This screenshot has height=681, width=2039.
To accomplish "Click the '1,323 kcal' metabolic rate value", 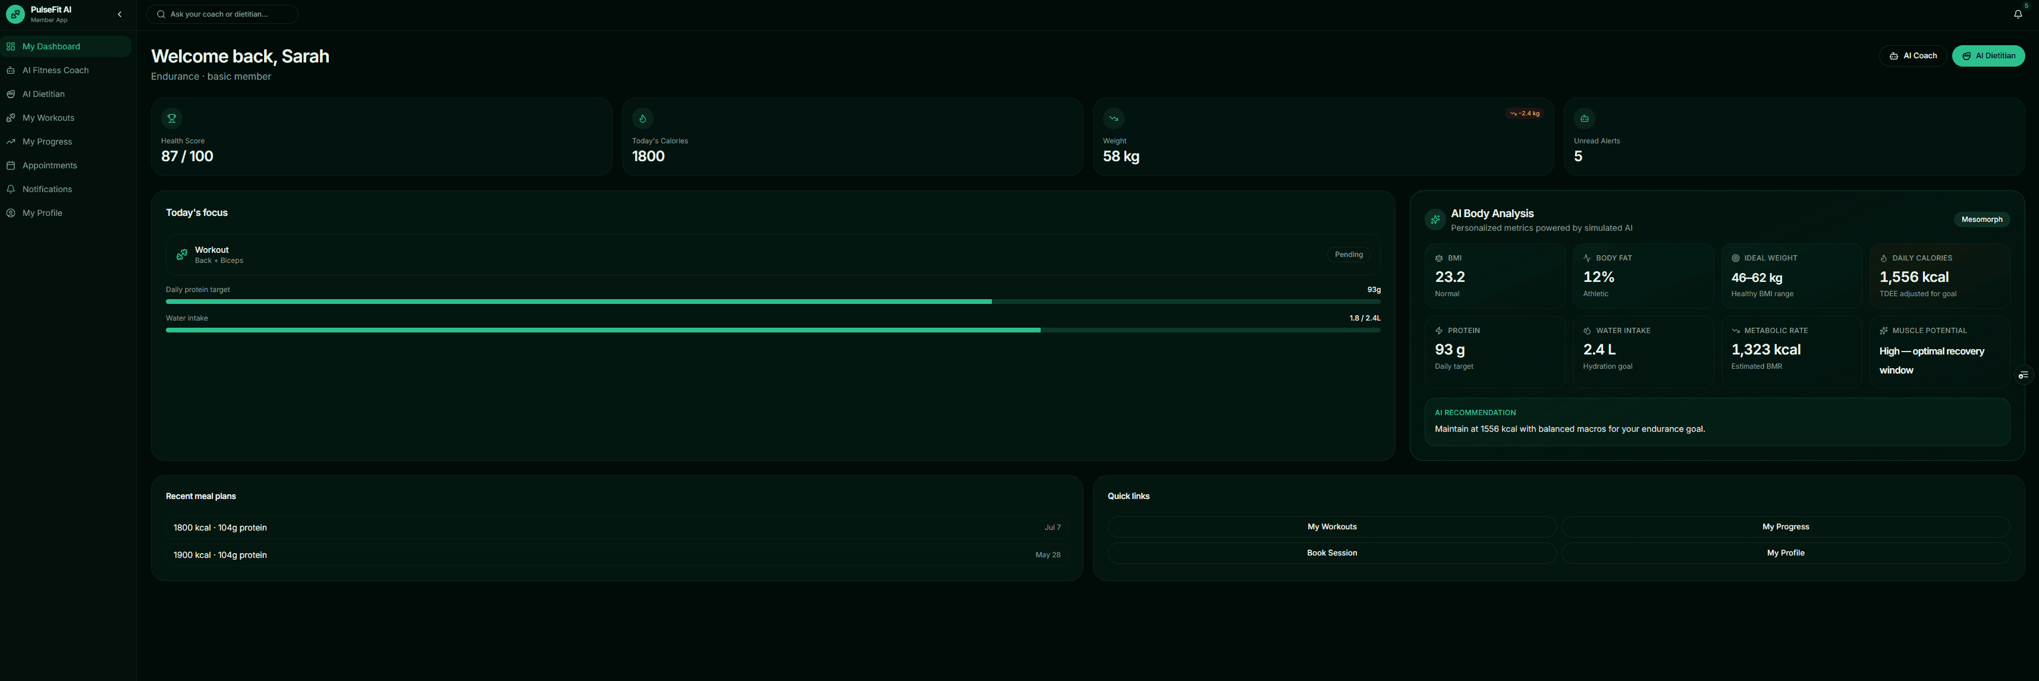I will pyautogui.click(x=1766, y=350).
